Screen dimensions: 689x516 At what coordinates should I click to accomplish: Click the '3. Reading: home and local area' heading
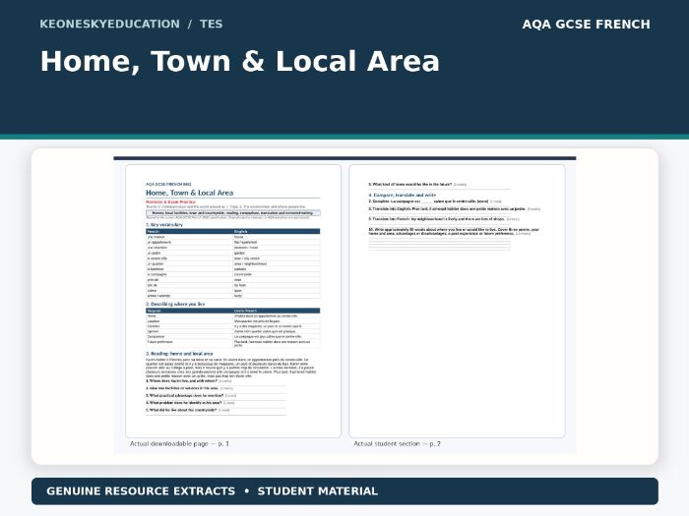179,353
